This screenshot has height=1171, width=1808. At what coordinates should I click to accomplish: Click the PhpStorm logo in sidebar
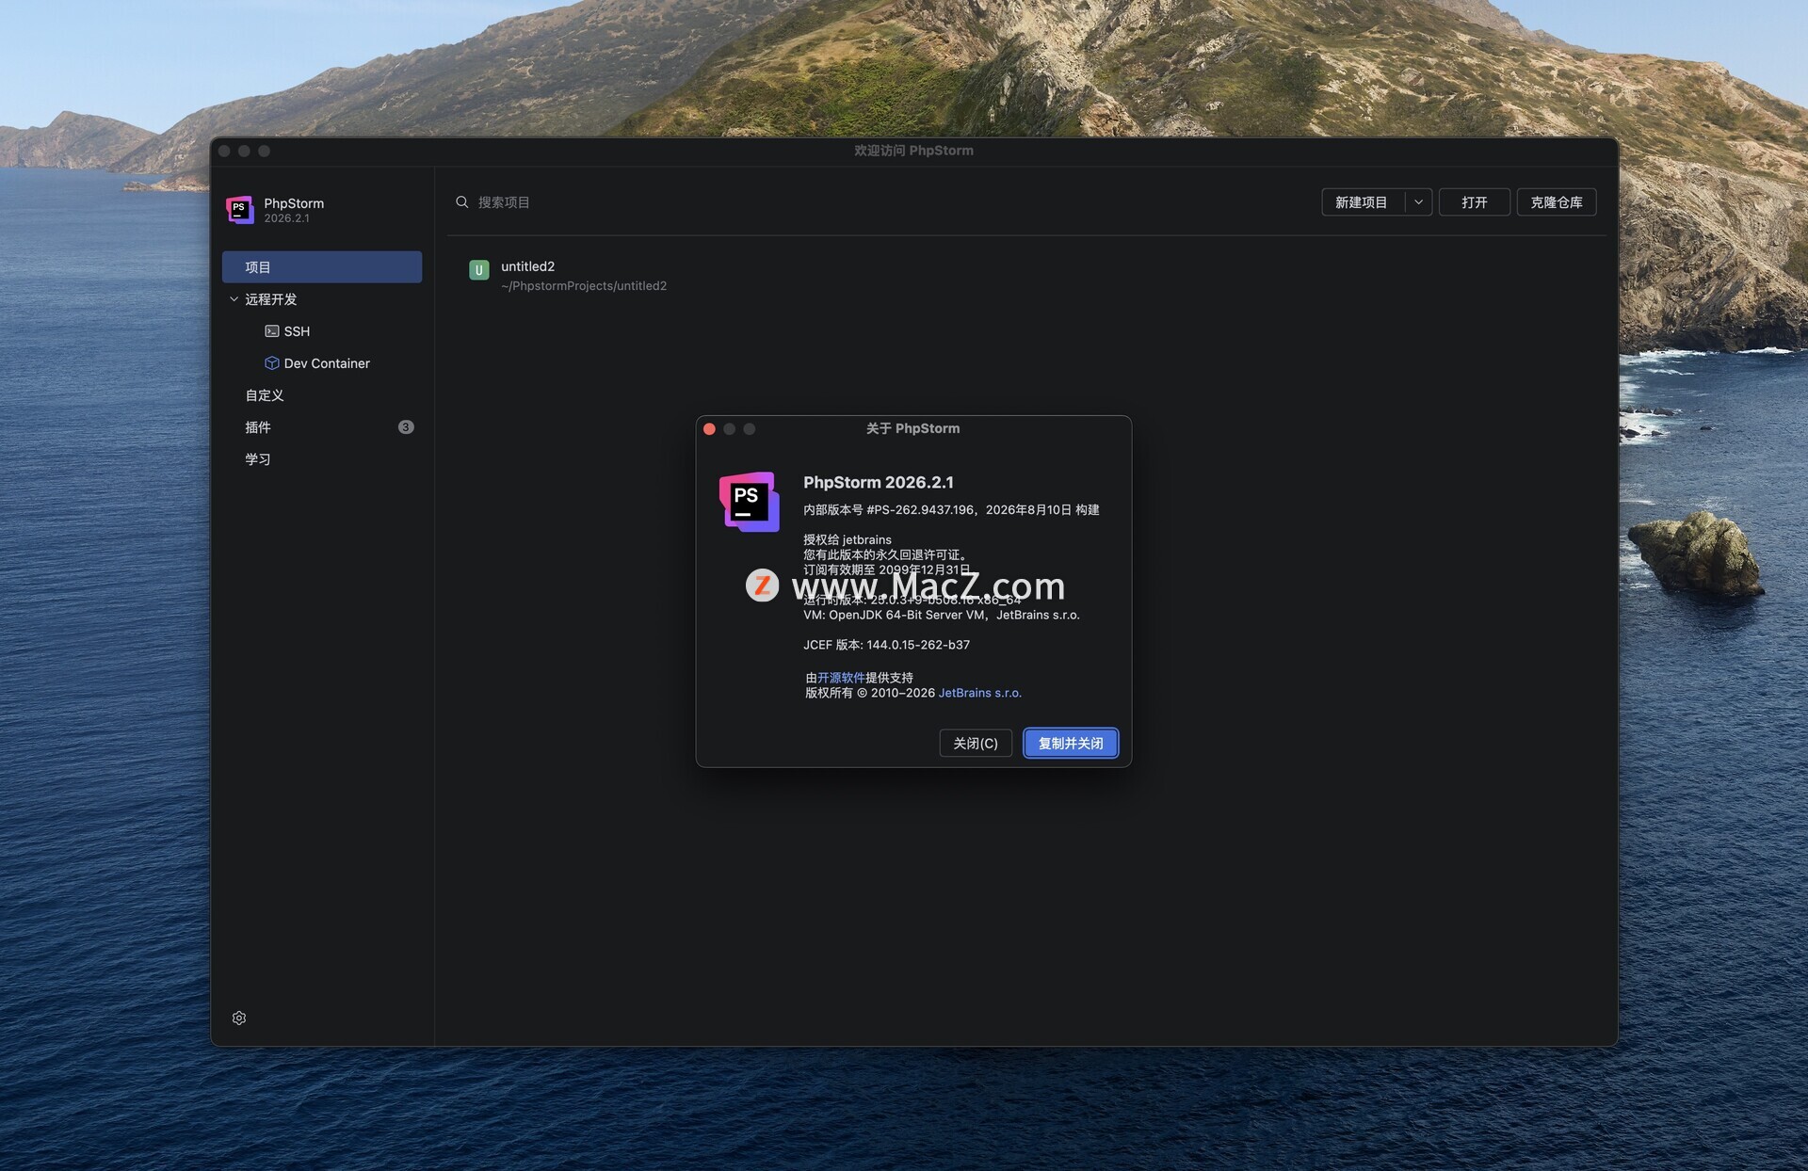[x=240, y=209]
